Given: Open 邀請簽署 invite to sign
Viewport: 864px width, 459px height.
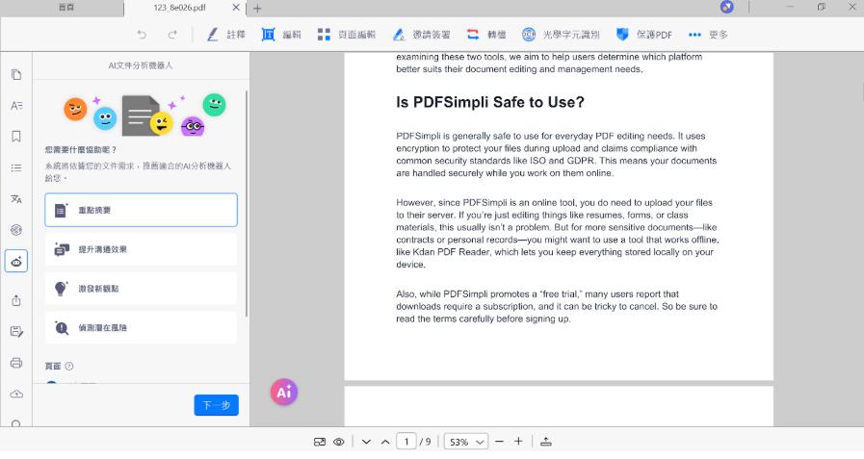Looking at the screenshot, I should point(421,35).
